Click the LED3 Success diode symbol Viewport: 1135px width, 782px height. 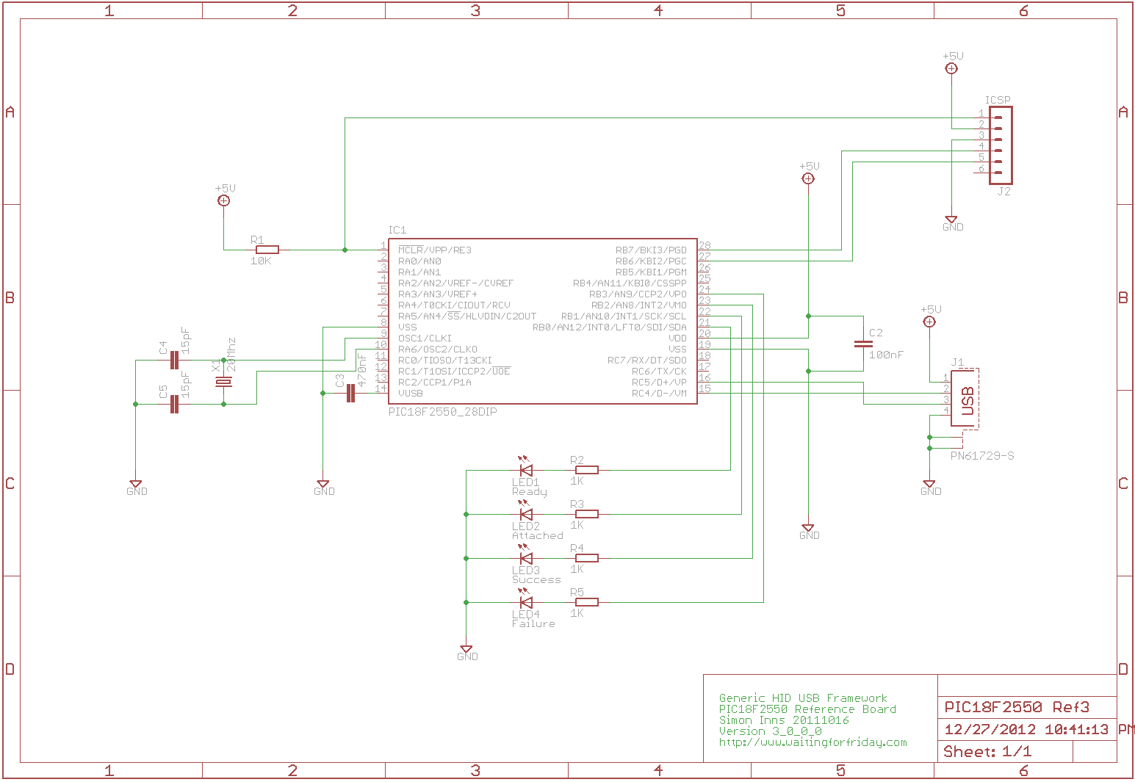point(526,558)
